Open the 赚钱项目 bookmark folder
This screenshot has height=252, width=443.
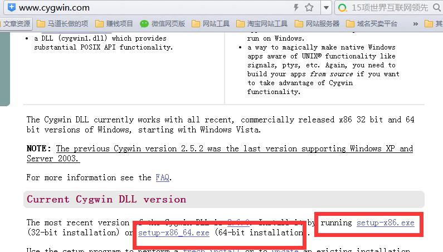[x=114, y=24]
